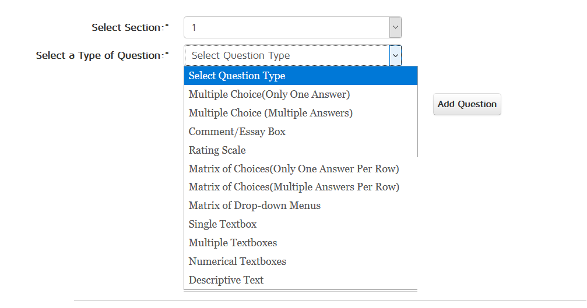Pick Single Textbox question type
The width and height of the screenshot is (587, 308).
pyautogui.click(x=223, y=224)
